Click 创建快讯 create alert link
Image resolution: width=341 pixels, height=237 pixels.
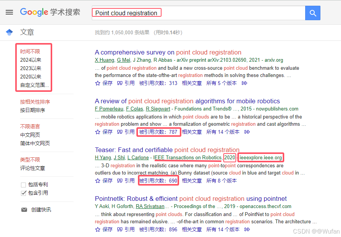[x=41, y=210]
